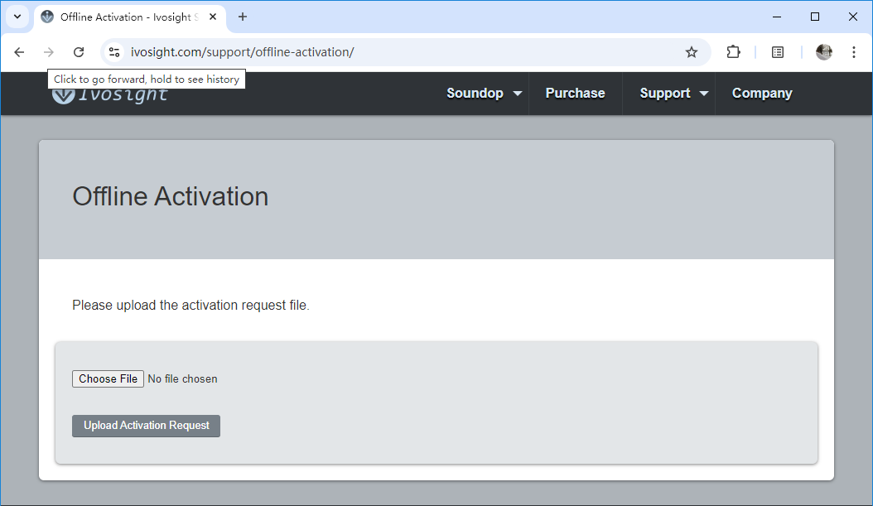Bookmark this page with star icon
Viewport: 873px width, 506px height.
(x=692, y=52)
